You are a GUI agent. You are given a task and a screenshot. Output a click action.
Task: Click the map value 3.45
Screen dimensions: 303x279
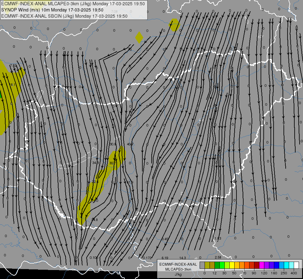tap(165, 239)
